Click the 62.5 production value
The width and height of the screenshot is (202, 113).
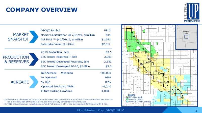[109, 52]
